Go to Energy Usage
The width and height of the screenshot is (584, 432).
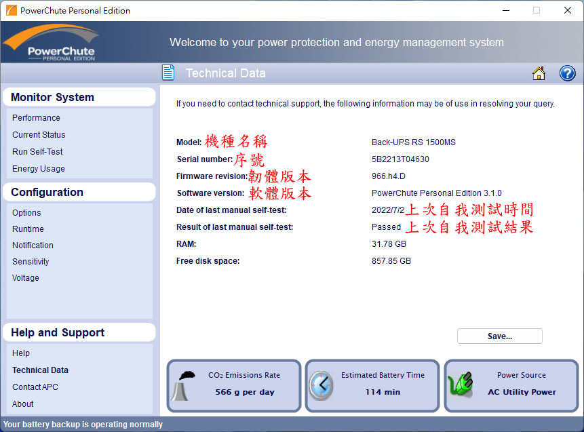(39, 169)
